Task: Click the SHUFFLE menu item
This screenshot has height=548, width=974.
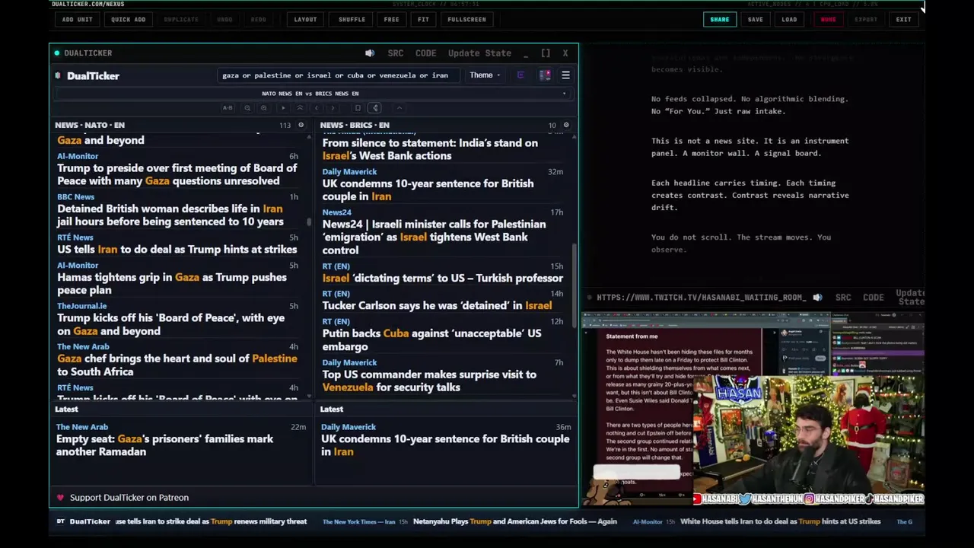Action: click(x=352, y=19)
